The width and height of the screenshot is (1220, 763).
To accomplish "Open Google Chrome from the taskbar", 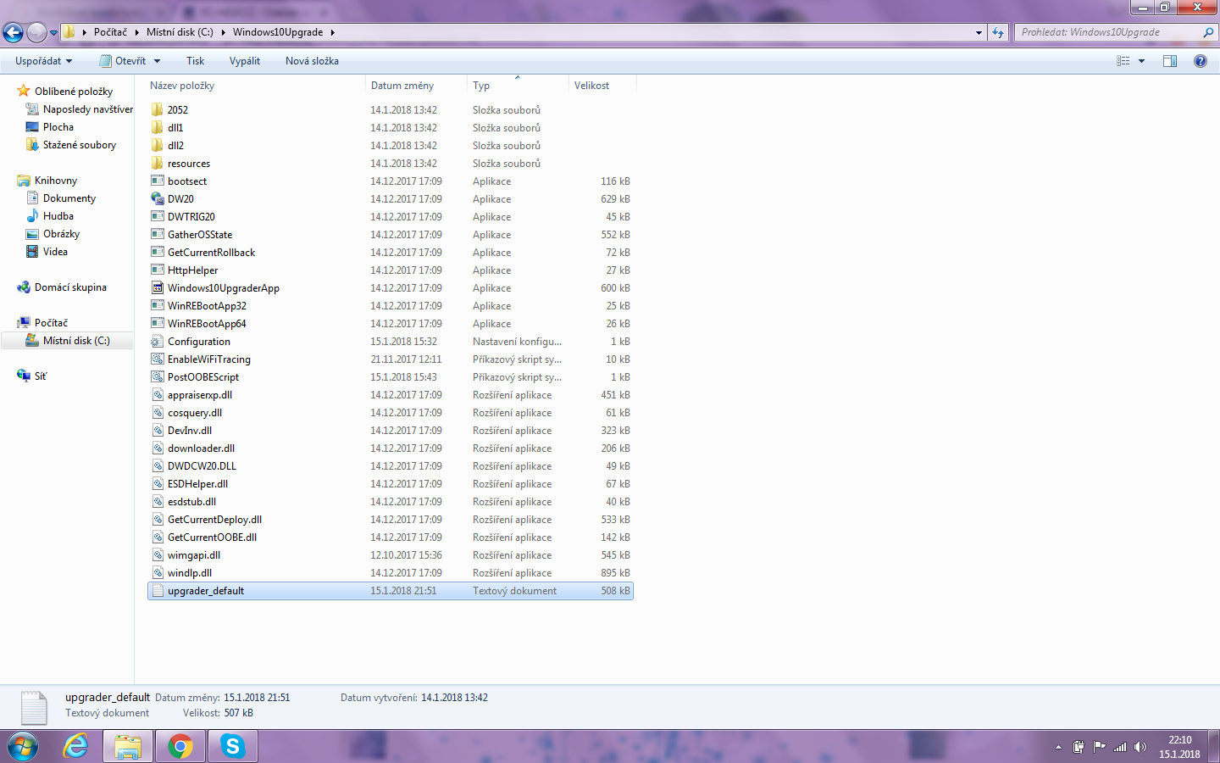I will (180, 746).
